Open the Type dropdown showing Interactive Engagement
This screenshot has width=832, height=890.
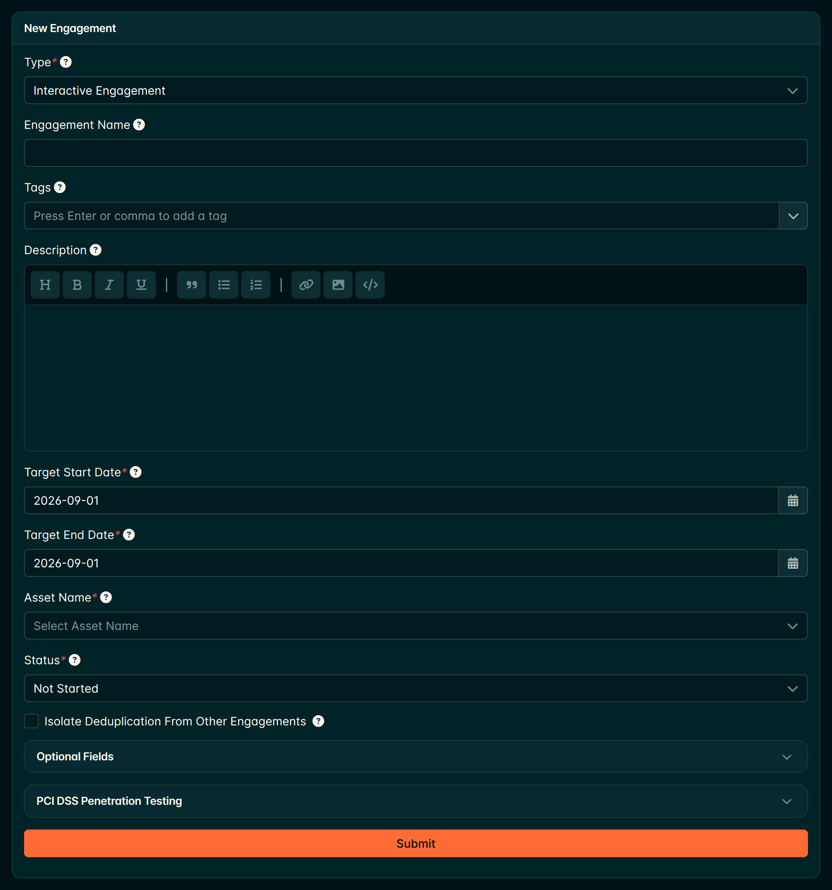pos(416,90)
